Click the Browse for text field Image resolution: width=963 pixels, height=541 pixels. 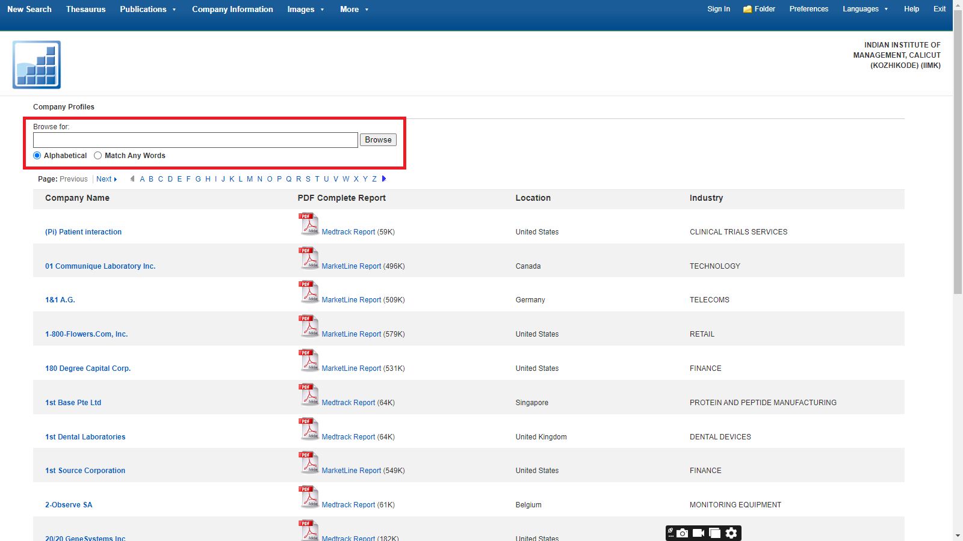[x=195, y=140]
